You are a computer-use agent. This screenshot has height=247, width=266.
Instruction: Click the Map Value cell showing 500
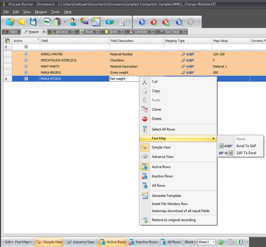(x=231, y=72)
